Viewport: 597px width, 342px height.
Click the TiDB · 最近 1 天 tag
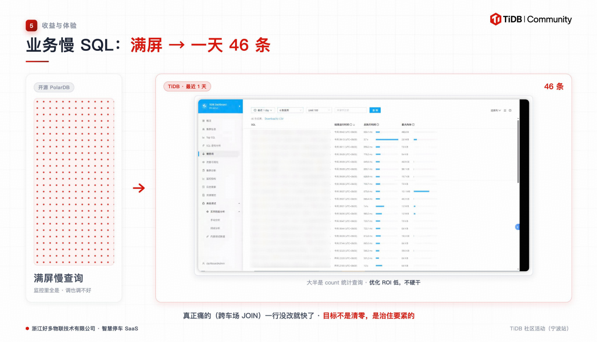(187, 86)
